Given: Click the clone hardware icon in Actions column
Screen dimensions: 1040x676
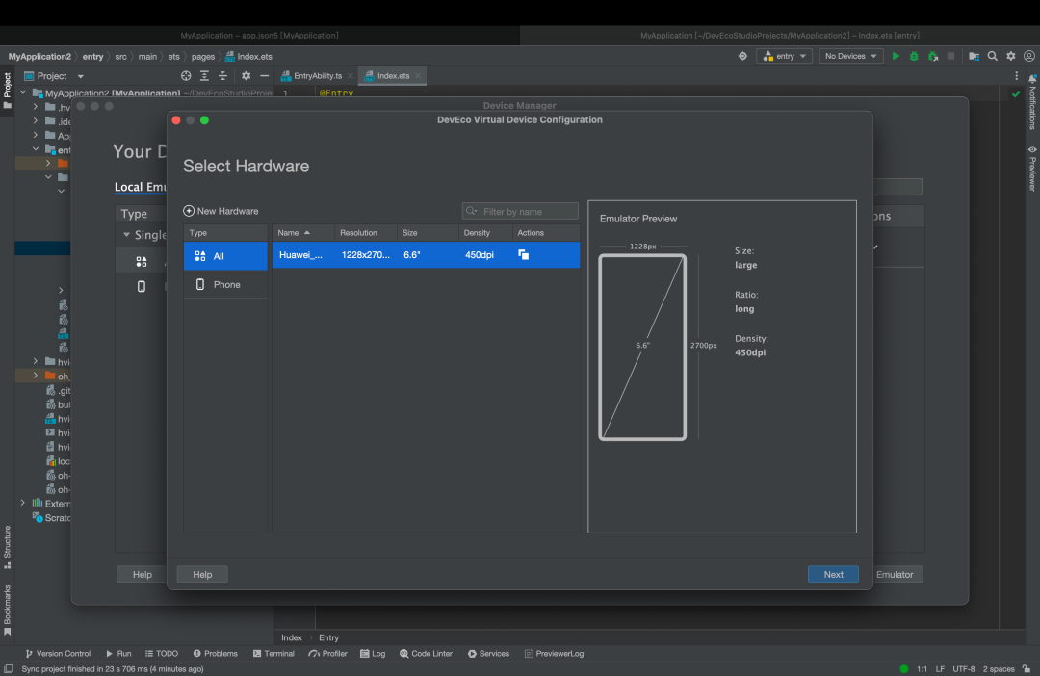Looking at the screenshot, I should pos(524,255).
